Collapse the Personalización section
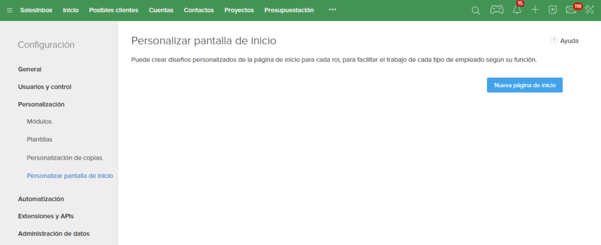The width and height of the screenshot is (601, 245). [41, 104]
